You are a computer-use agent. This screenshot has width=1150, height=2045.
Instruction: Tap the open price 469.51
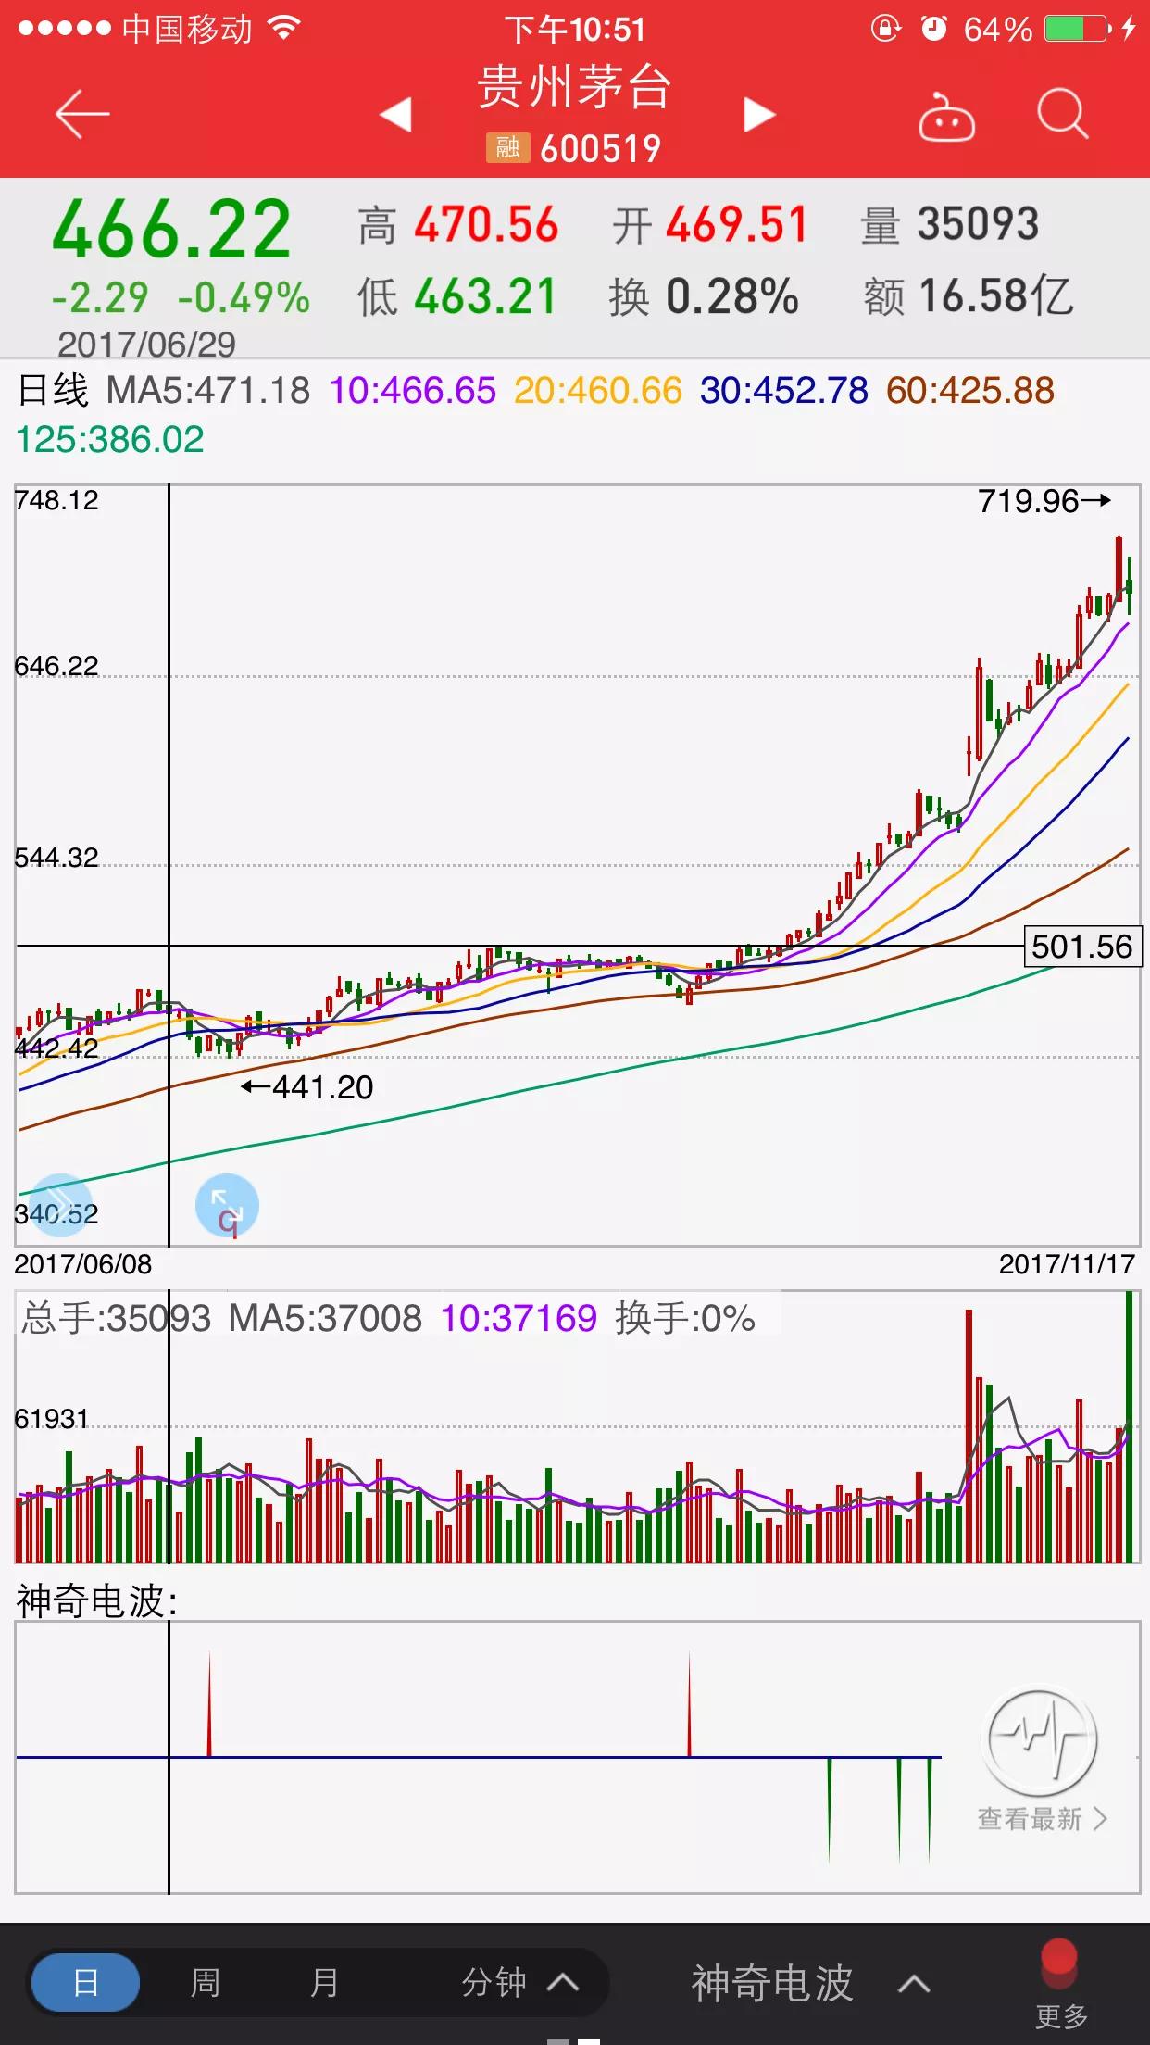pyautogui.click(x=737, y=225)
